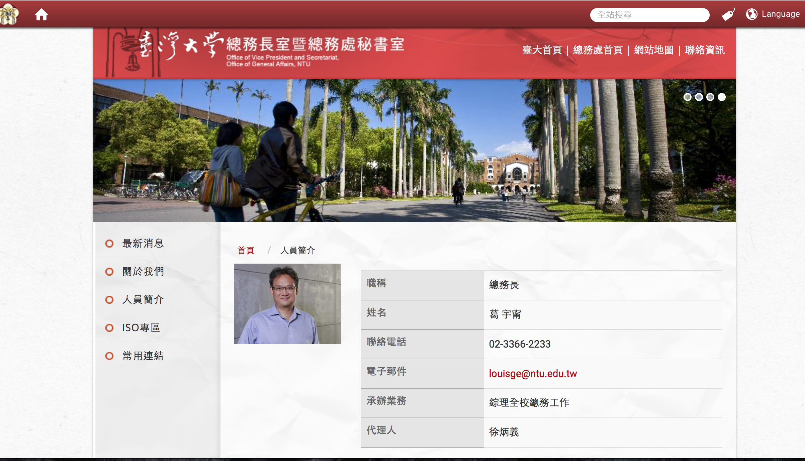
Task: Click circle bullet beside 常用連結
Action: pyautogui.click(x=109, y=356)
